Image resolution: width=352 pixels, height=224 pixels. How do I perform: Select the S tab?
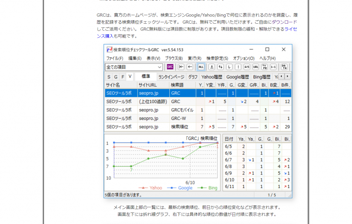tap(109, 77)
